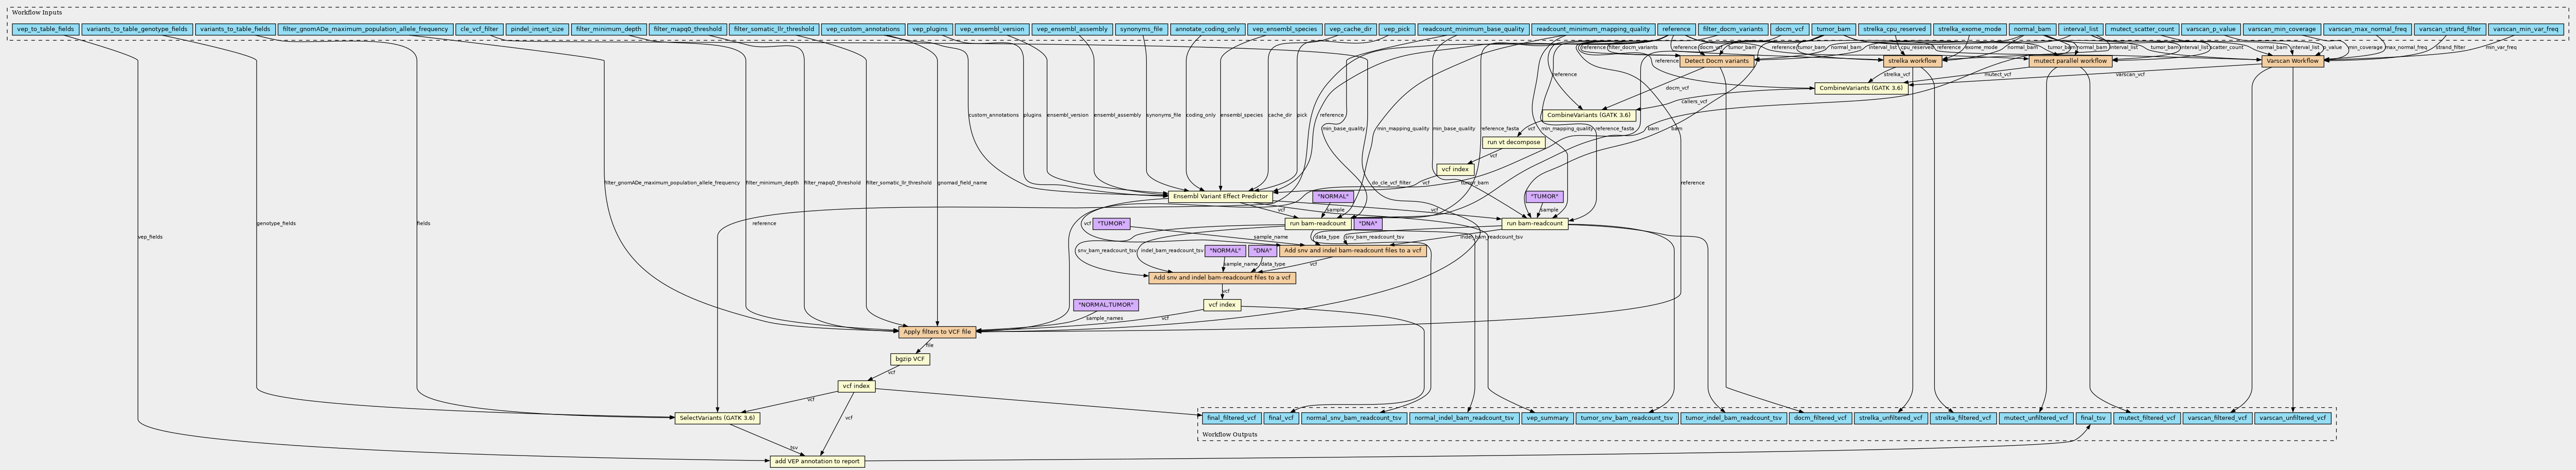
Task: Select the synonyms_file workflow input
Action: pyautogui.click(x=1140, y=29)
